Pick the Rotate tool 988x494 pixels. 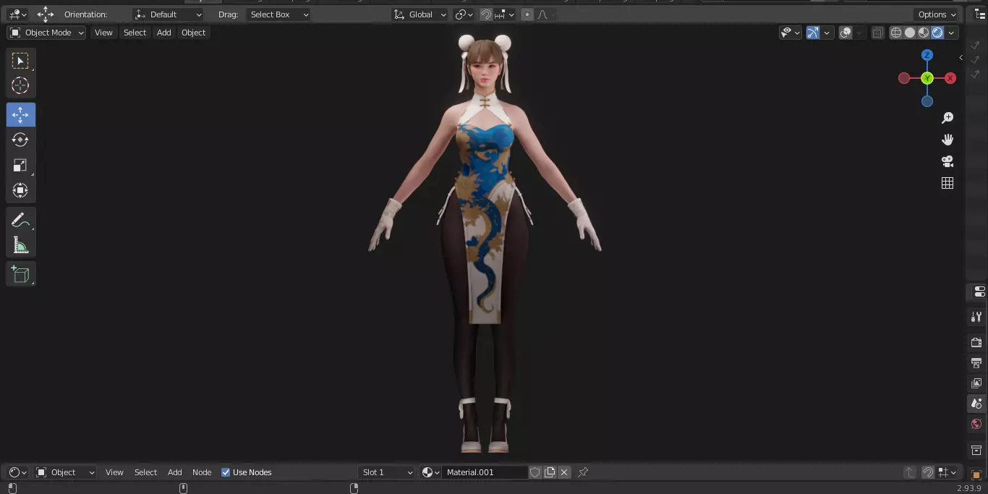(20, 140)
